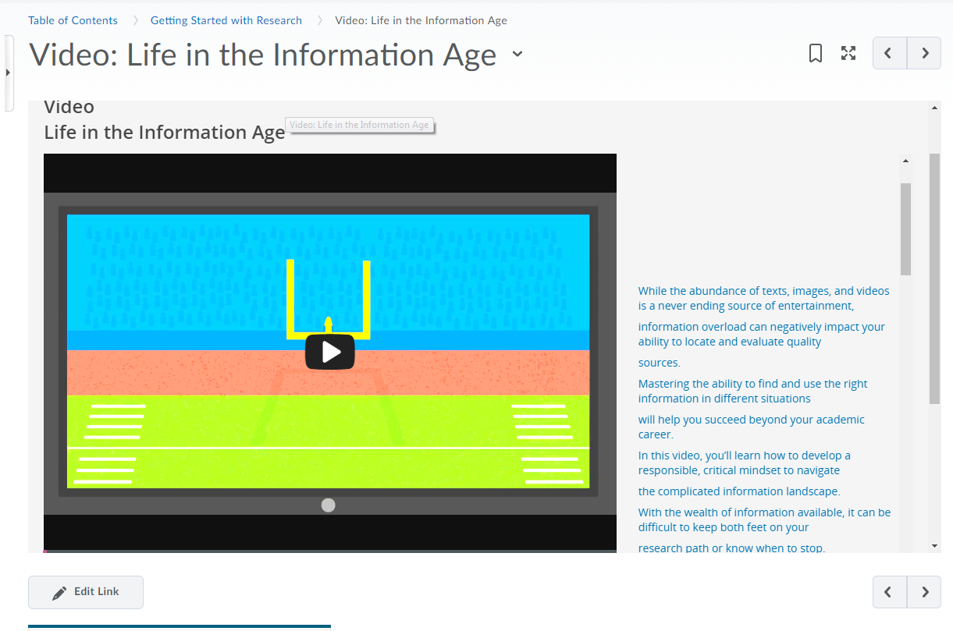953x631 pixels.
Task: Select transcript line 'sources.'
Action: tap(660, 363)
